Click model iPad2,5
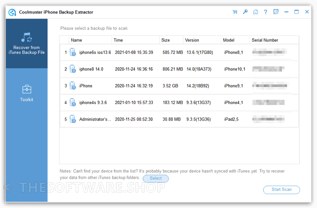317x208 pixels. 231,119
